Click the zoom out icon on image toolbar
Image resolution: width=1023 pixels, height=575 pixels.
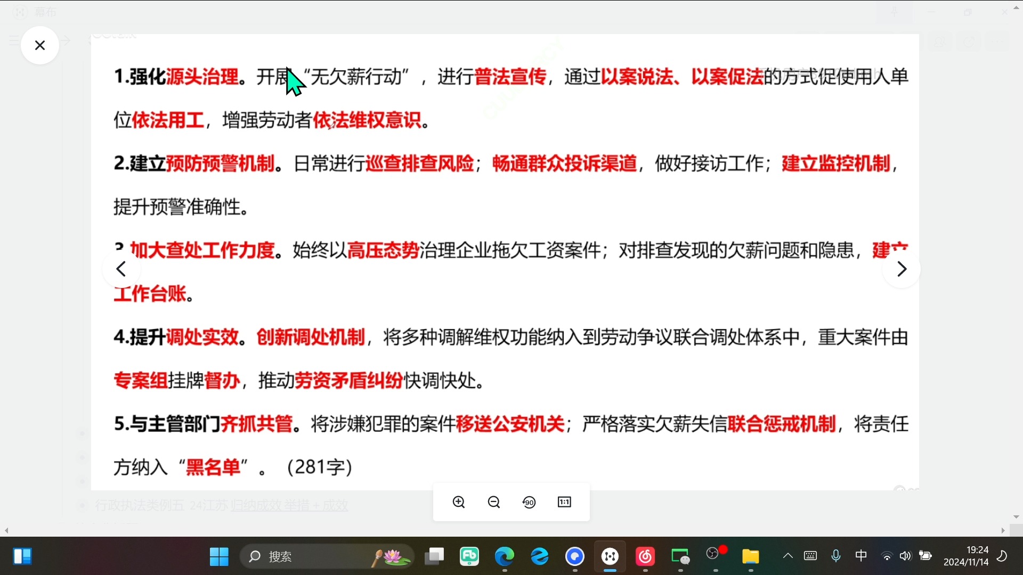(x=494, y=502)
